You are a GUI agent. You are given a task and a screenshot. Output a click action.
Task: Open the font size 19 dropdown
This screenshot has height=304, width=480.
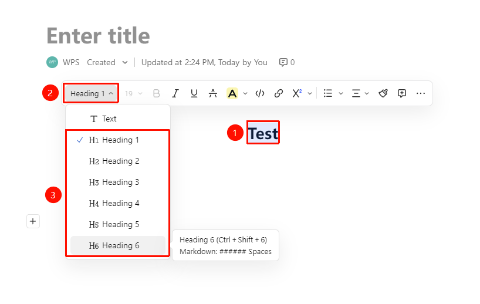pyautogui.click(x=134, y=93)
